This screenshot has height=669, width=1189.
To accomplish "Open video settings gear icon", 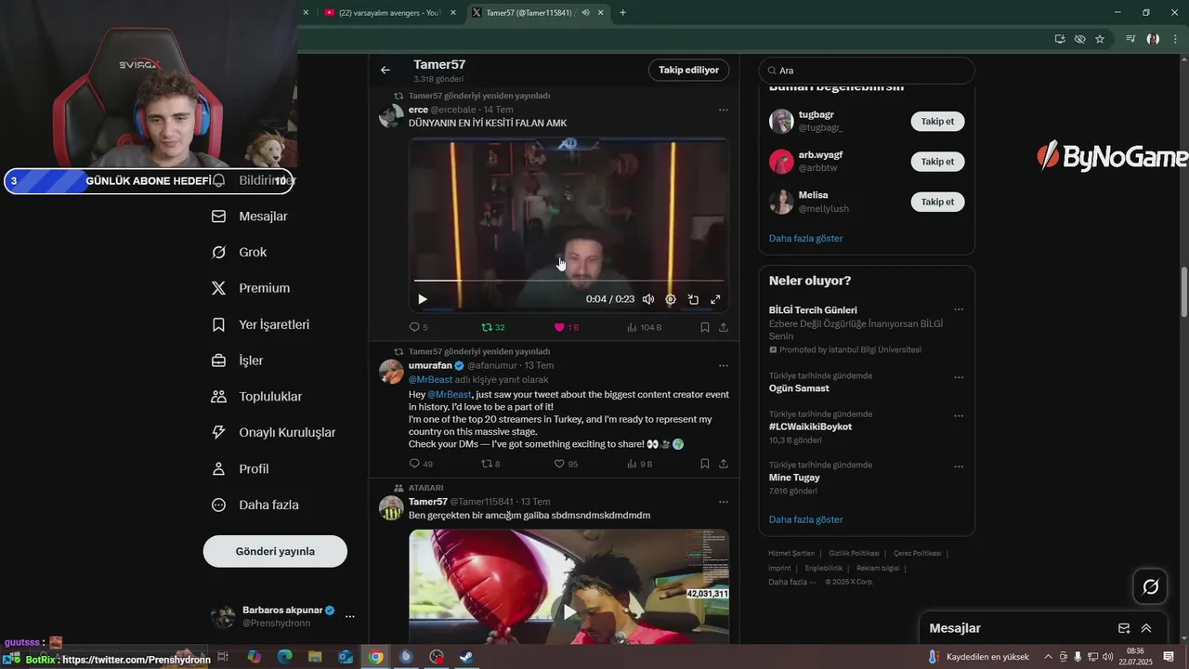I will click(x=671, y=299).
